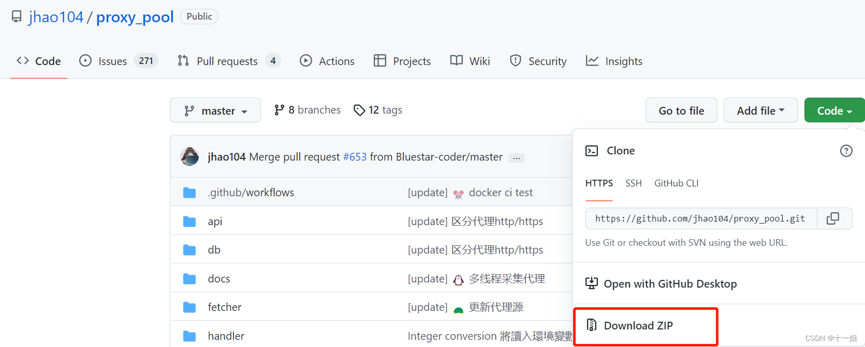Click the repository book icon beside jhao104
This screenshot has width=865, height=347.
17,17
